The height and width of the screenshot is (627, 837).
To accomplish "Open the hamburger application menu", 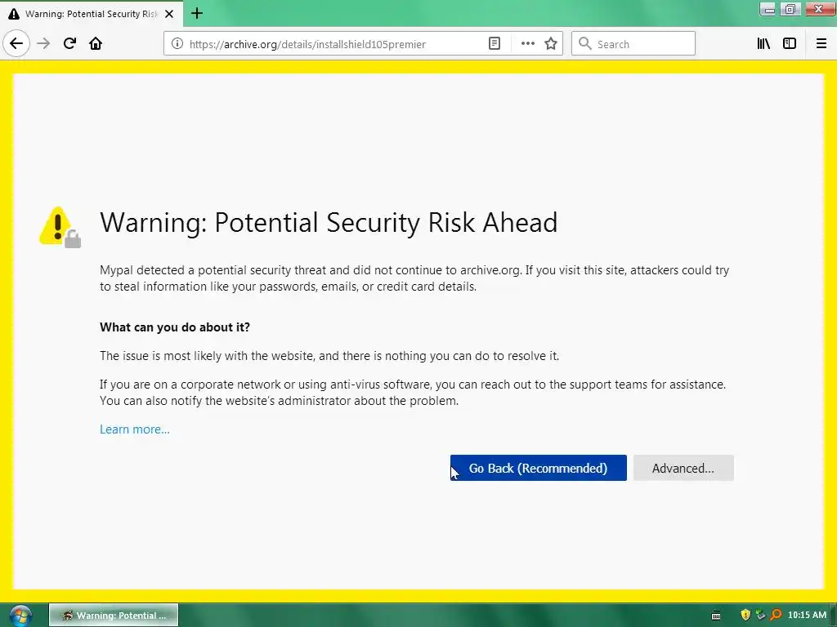I will (x=821, y=44).
